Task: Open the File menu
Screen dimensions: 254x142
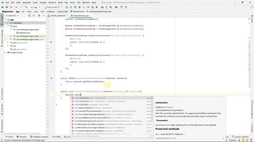Action: click(7, 2)
